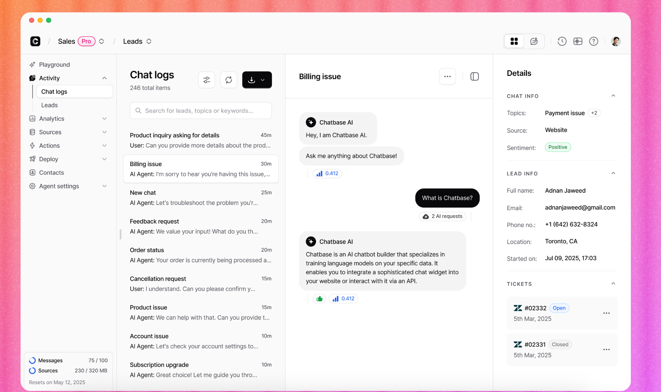Expand the Actions section
The height and width of the screenshot is (392, 661).
point(104,146)
